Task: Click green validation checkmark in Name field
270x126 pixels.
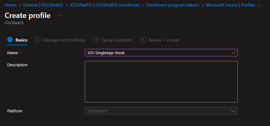Action: (234, 53)
